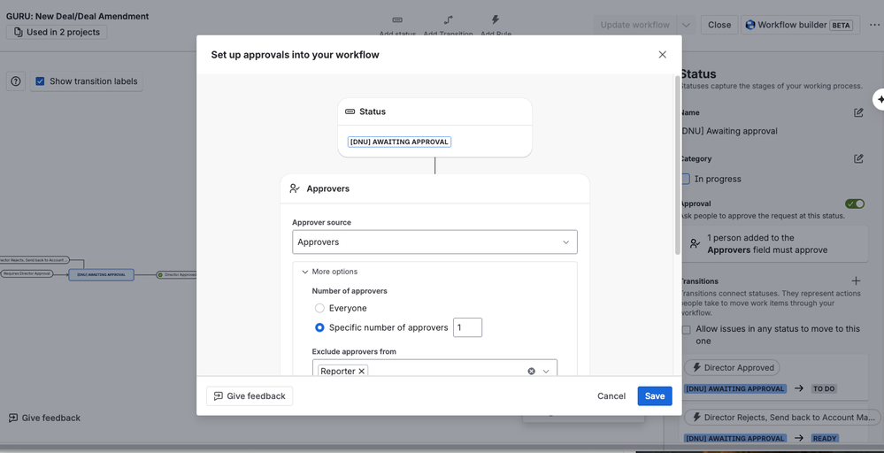884x453 pixels.
Task: Click the DNU AWAITING APPROVAL status lozenge
Action: tap(399, 142)
